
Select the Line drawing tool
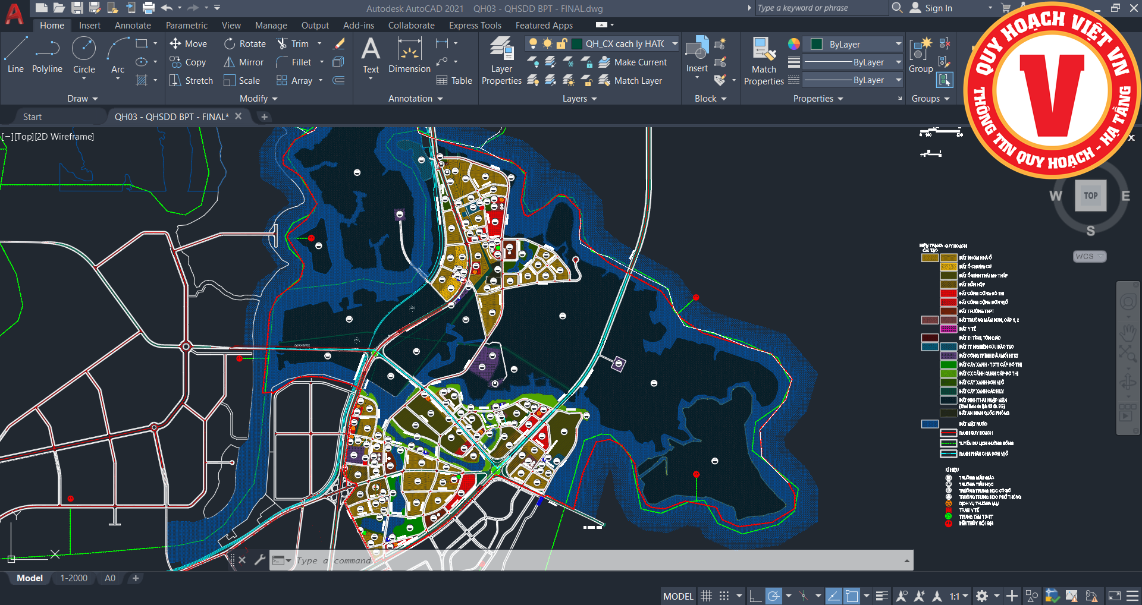[16, 55]
